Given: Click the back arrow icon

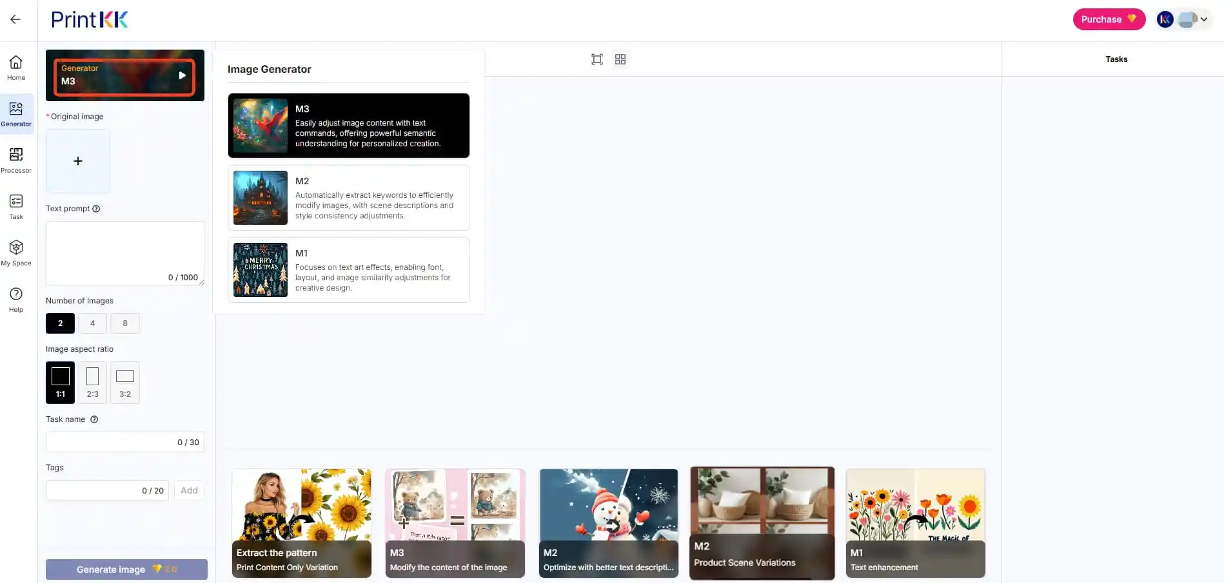Looking at the screenshot, I should (15, 19).
